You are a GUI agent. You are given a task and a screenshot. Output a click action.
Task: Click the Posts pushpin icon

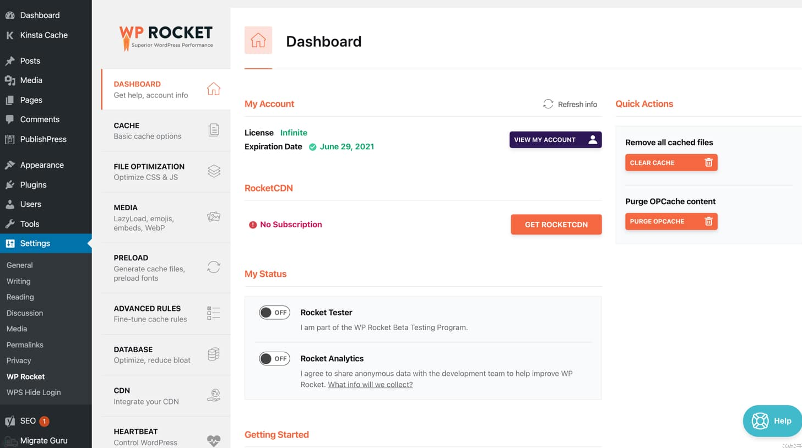(10, 61)
